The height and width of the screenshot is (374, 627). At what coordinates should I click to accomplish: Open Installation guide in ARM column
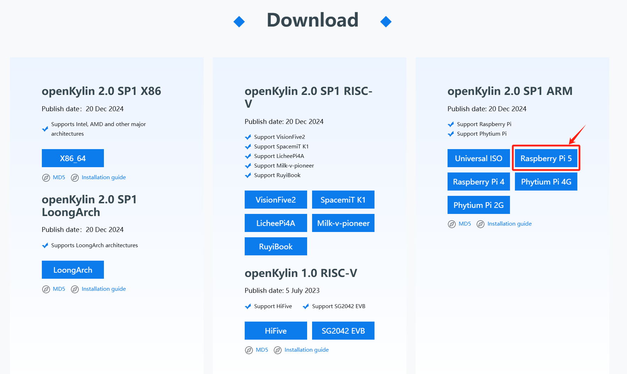(509, 224)
